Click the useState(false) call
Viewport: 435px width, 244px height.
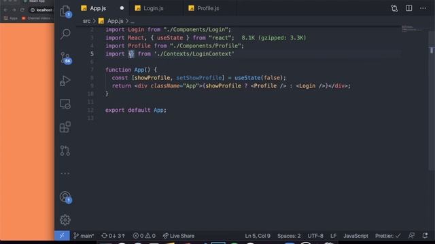pyautogui.click(x=258, y=78)
